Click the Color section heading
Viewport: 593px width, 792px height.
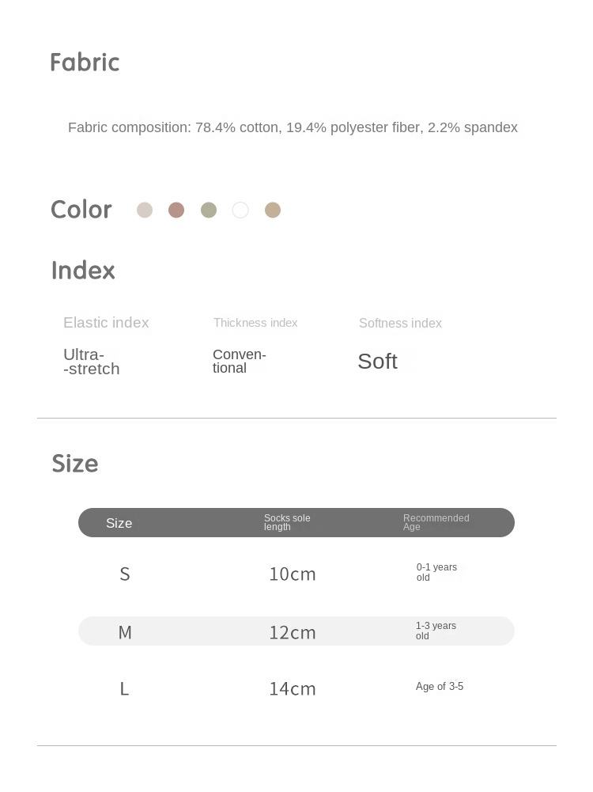pos(81,210)
